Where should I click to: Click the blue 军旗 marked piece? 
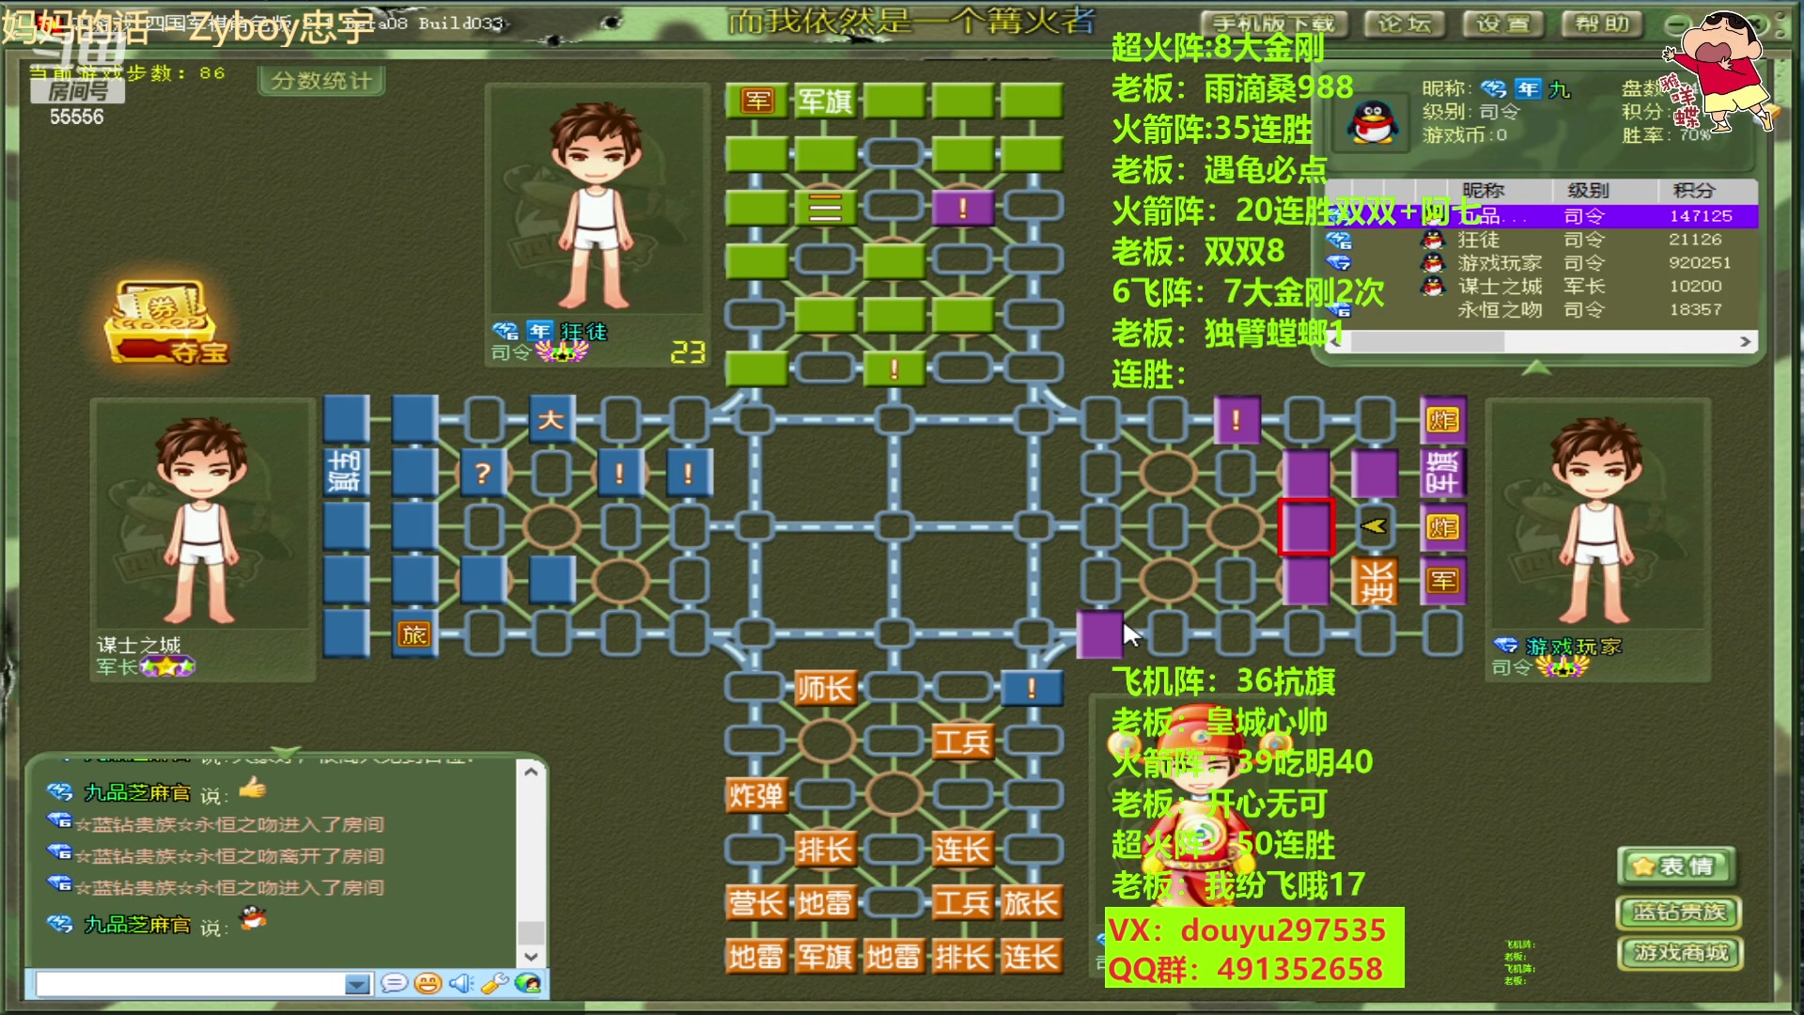345,473
